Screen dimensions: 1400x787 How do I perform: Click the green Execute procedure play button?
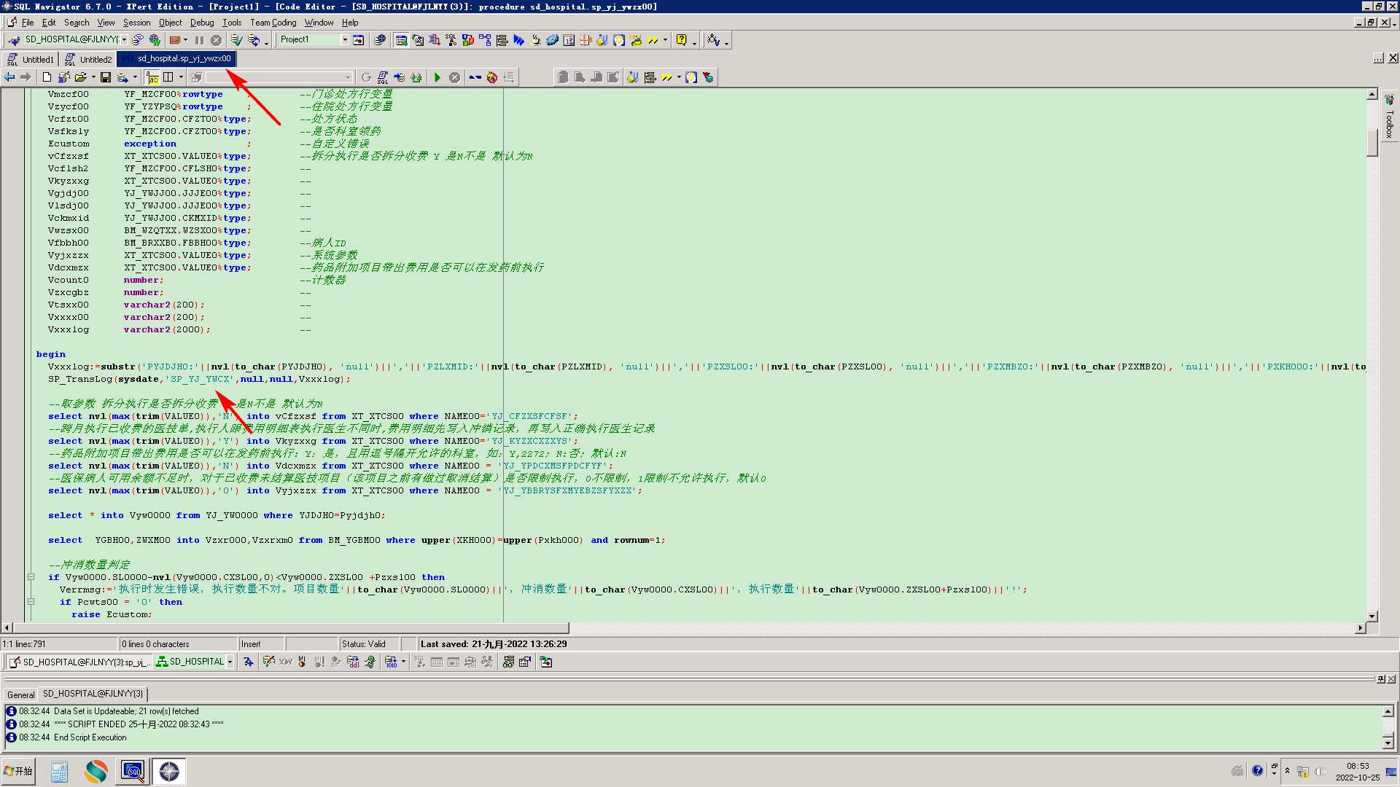(x=437, y=77)
